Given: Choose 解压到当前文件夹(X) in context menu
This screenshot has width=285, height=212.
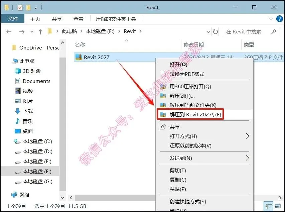Looking at the screenshot, I should click(x=204, y=105).
